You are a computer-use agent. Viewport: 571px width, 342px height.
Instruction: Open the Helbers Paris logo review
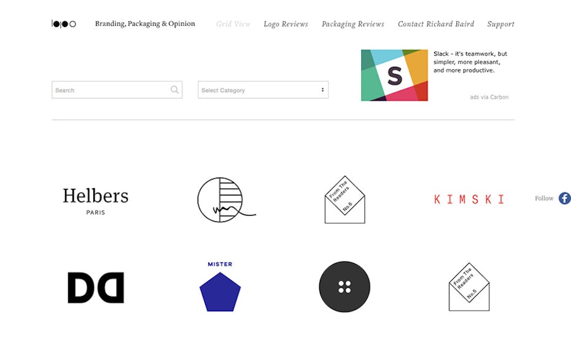96,200
